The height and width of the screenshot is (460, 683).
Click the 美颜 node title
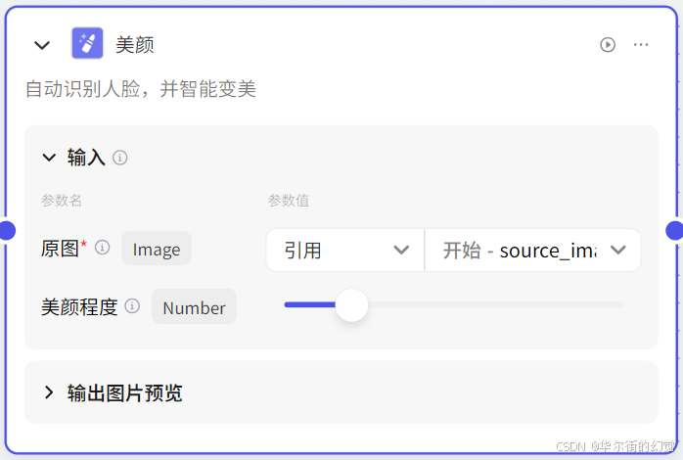(135, 45)
